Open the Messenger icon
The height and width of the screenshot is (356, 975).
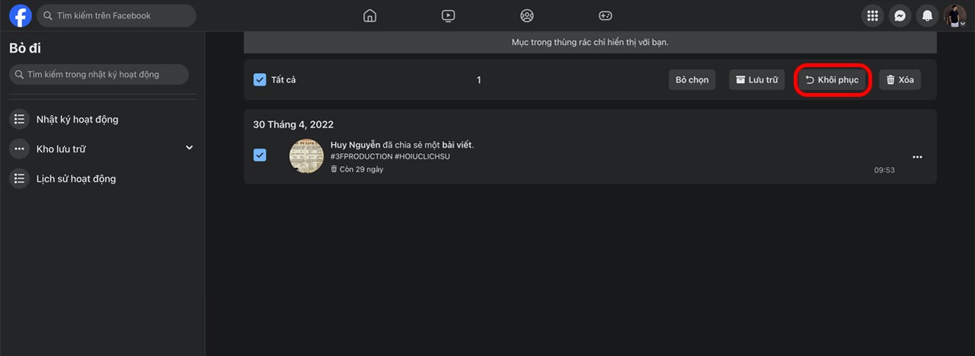pyautogui.click(x=900, y=15)
